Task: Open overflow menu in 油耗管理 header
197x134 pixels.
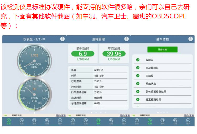Action: coord(127,39)
